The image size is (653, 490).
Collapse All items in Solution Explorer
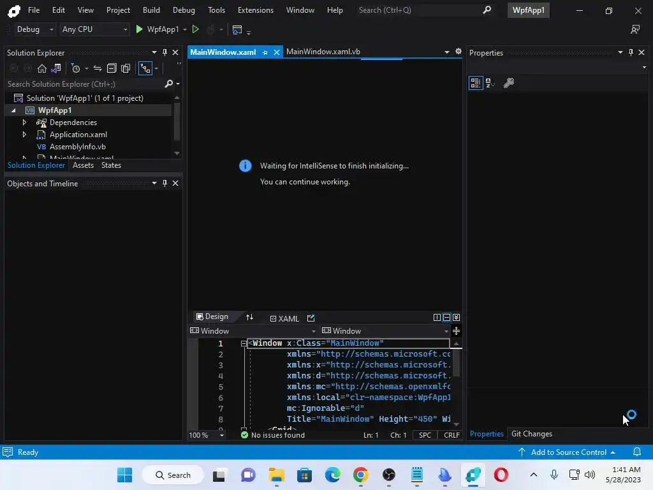(112, 68)
